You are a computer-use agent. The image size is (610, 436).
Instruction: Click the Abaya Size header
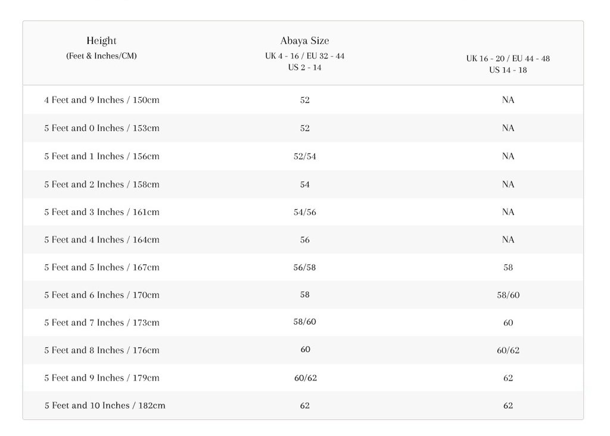pyautogui.click(x=304, y=41)
